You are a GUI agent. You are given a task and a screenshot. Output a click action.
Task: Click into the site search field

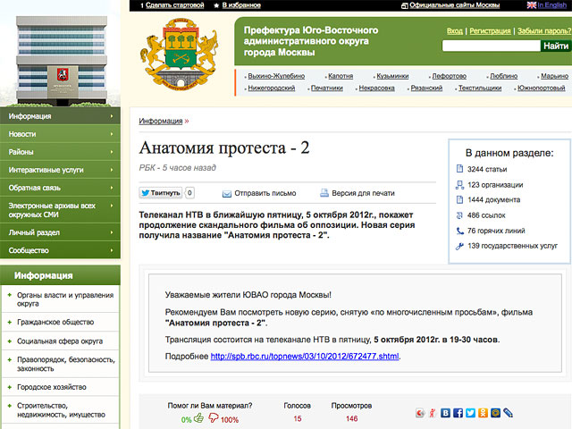[x=490, y=46]
